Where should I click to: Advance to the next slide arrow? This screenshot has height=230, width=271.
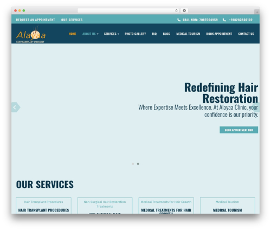click(x=256, y=107)
